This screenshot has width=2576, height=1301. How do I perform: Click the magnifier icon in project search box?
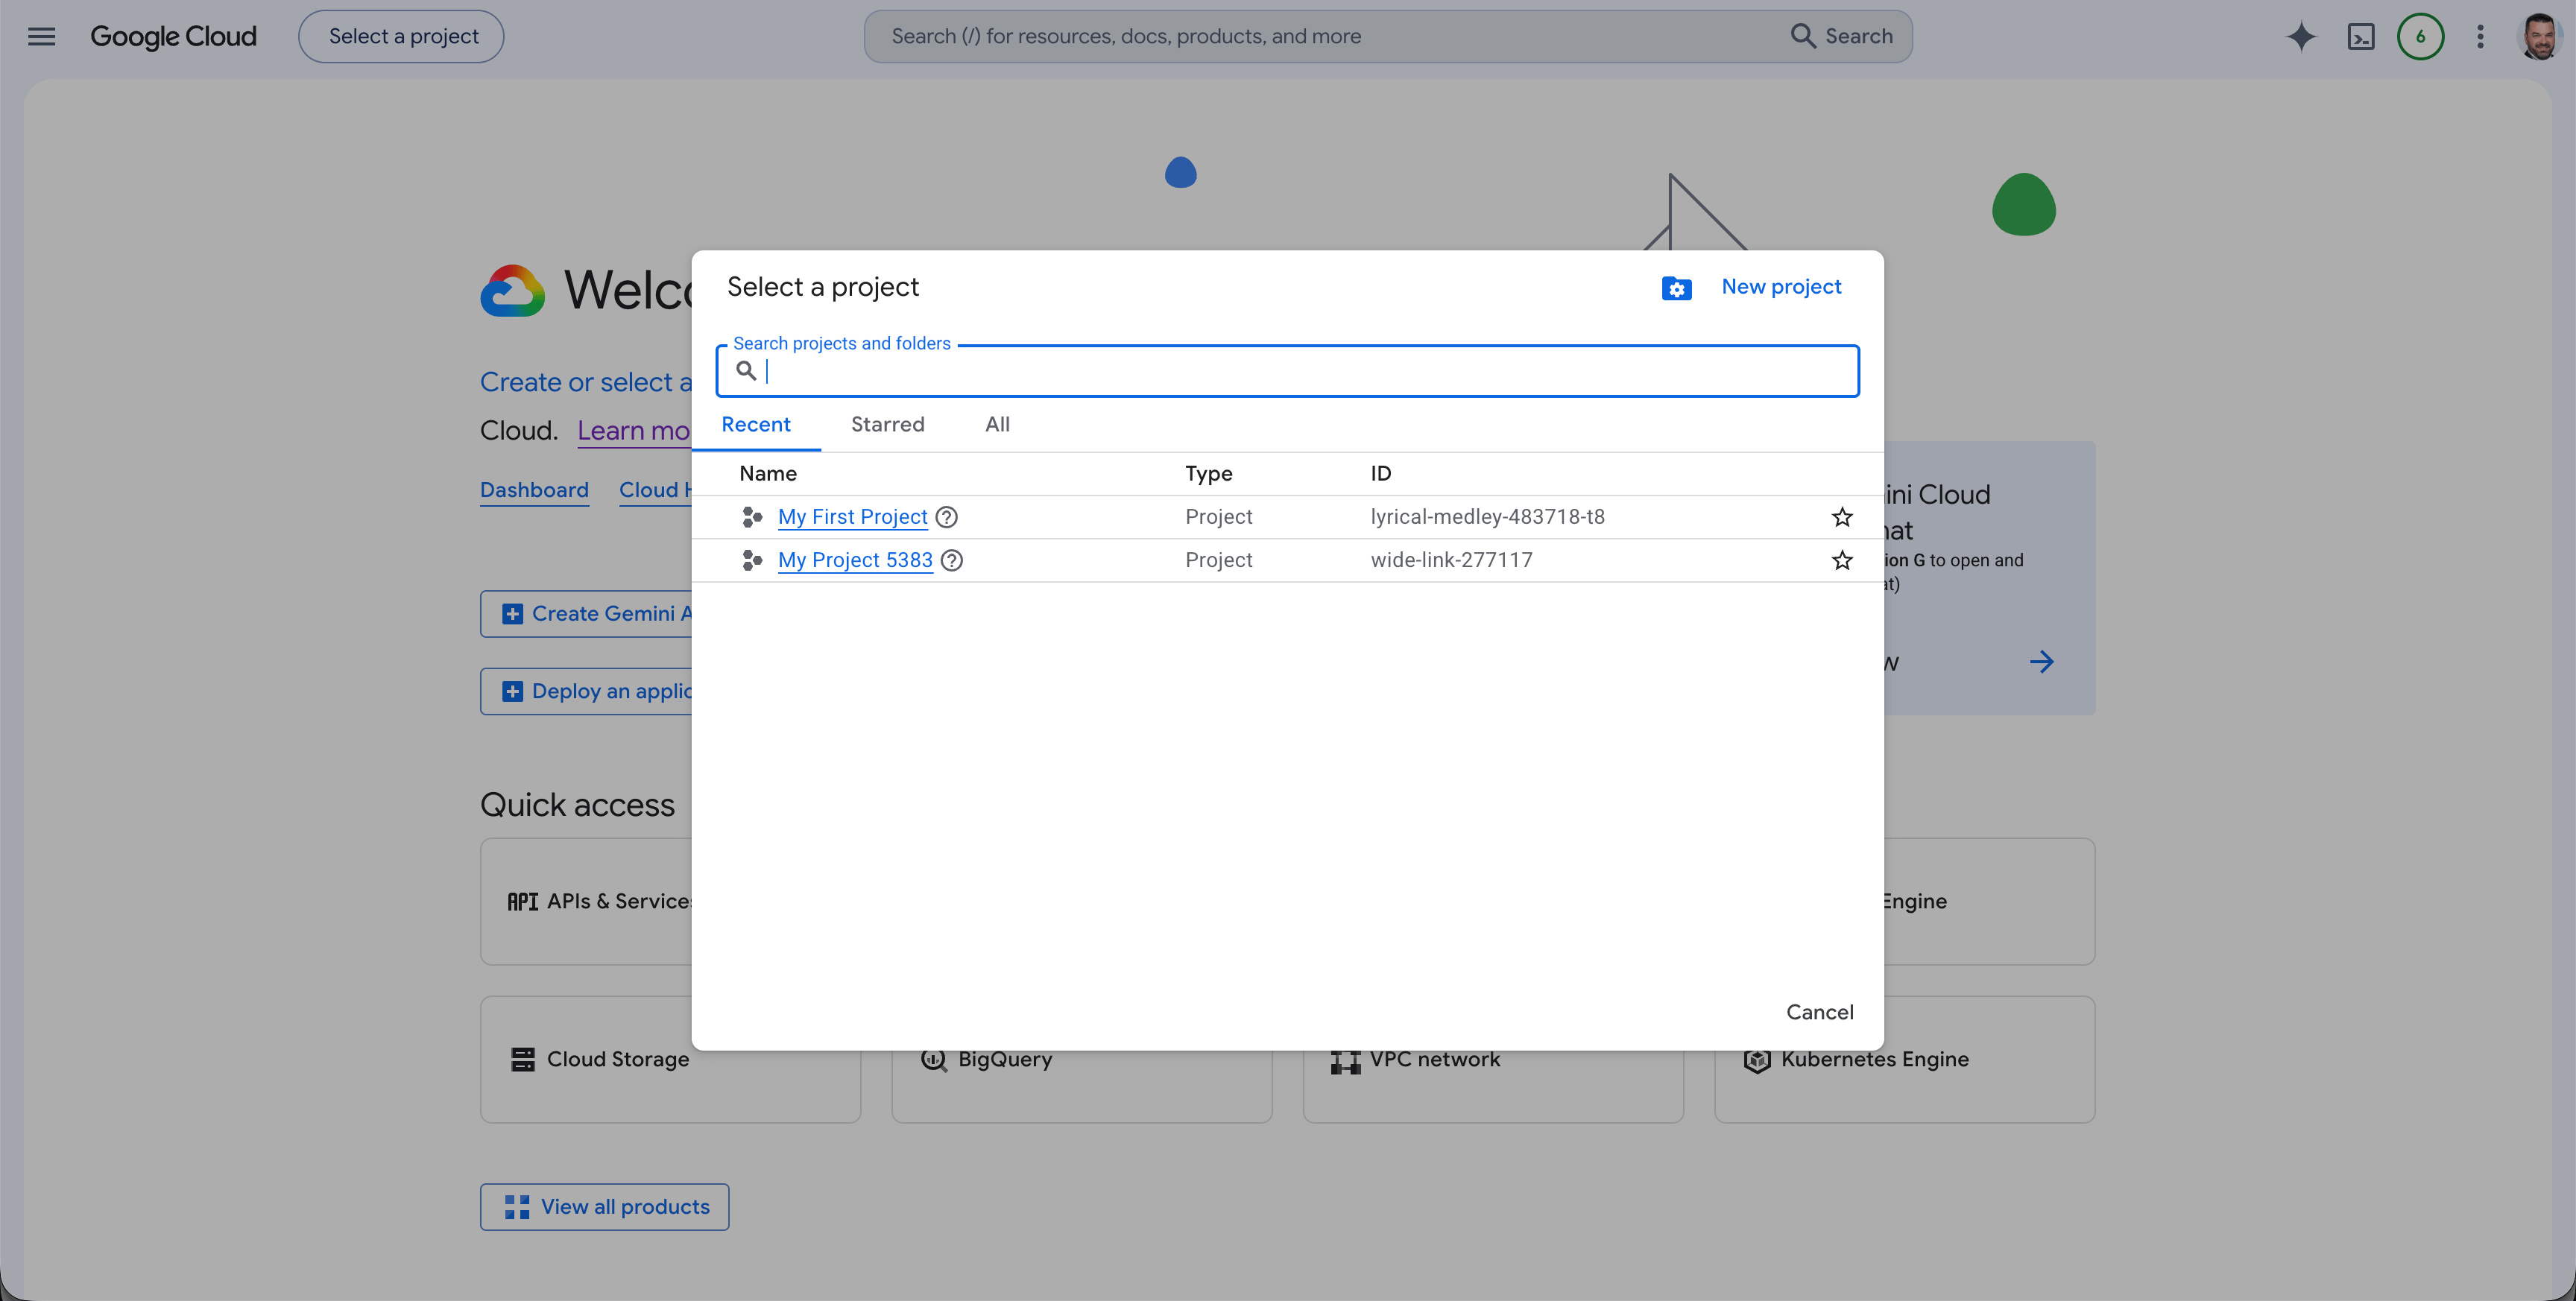(746, 371)
